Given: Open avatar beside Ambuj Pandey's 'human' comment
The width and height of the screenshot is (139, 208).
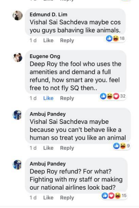Looking at the screenshot, I should tap(17, 115).
